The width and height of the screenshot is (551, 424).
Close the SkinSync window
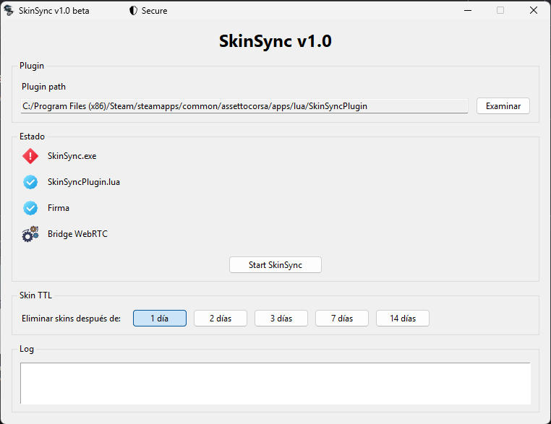click(534, 11)
